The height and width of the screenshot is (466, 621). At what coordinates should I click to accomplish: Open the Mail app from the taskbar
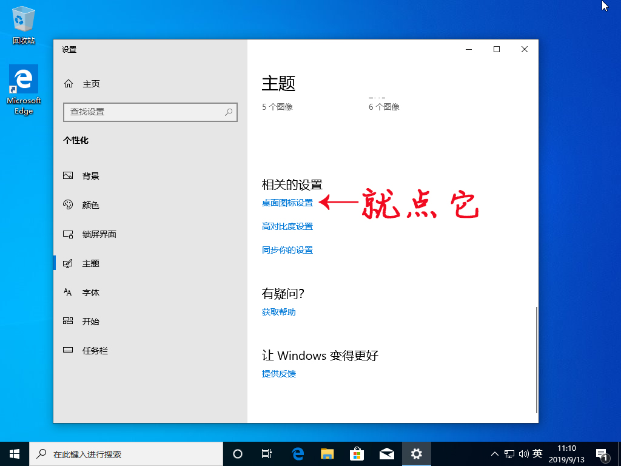(x=386, y=453)
